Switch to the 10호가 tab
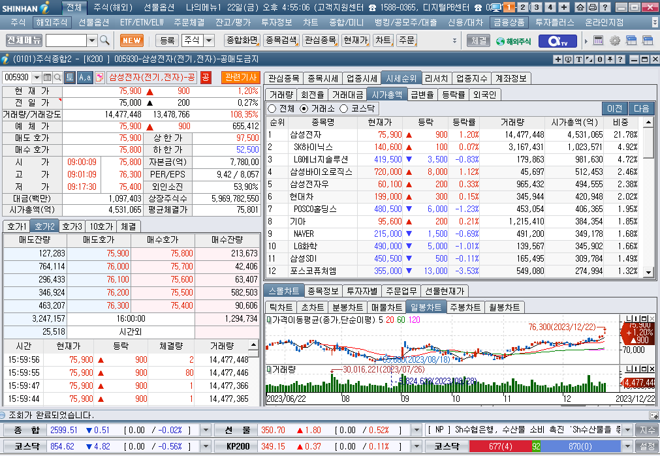660x456 pixels. coord(101,226)
